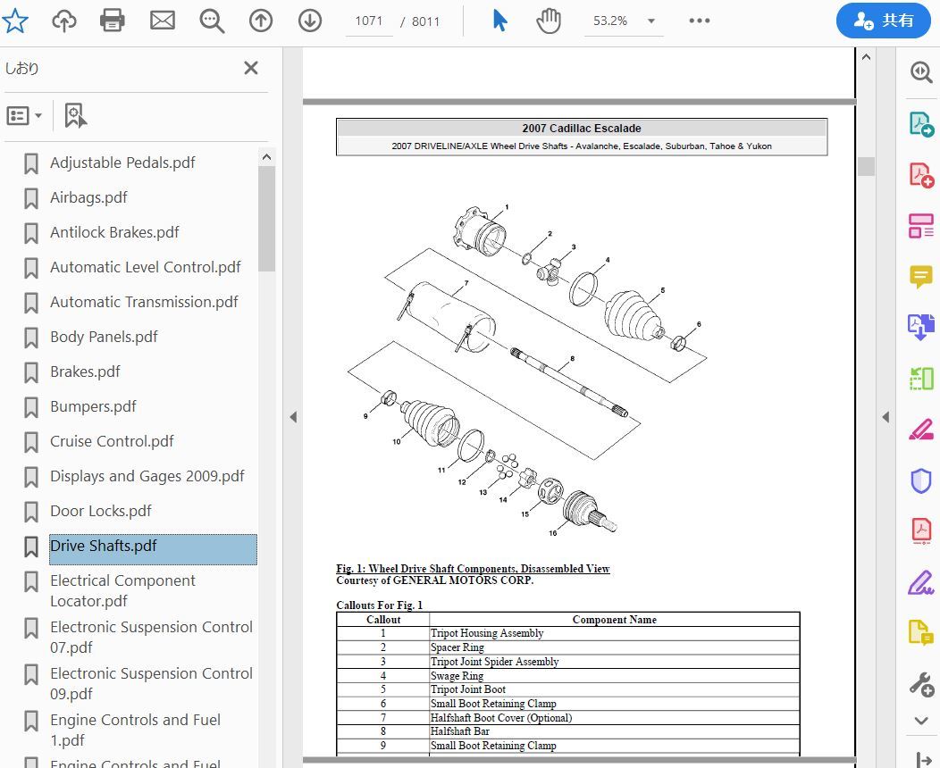Open bookmark options list dropdown
Image resolution: width=940 pixels, height=768 pixels.
point(25,115)
